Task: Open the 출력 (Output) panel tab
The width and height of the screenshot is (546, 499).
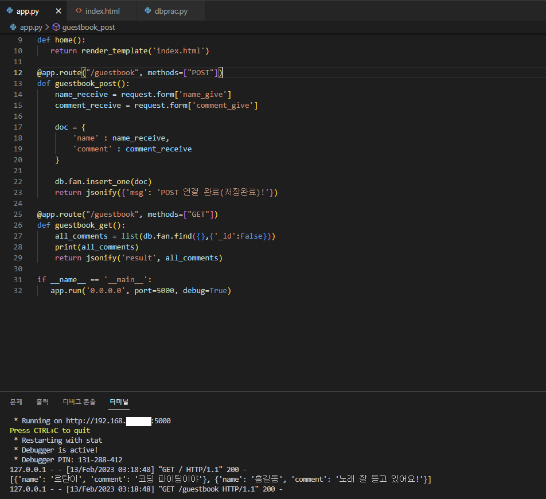Action: pos(42,402)
